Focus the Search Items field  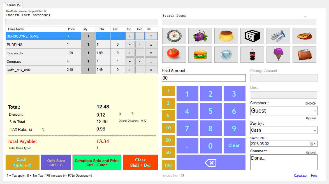pos(239,22)
